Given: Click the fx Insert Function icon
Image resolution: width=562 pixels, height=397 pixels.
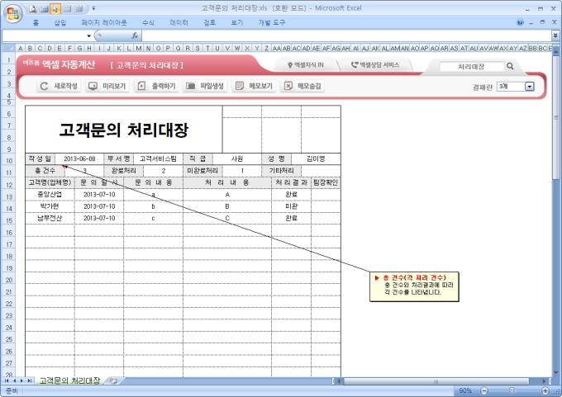Looking at the screenshot, I should pyautogui.click(x=135, y=35).
